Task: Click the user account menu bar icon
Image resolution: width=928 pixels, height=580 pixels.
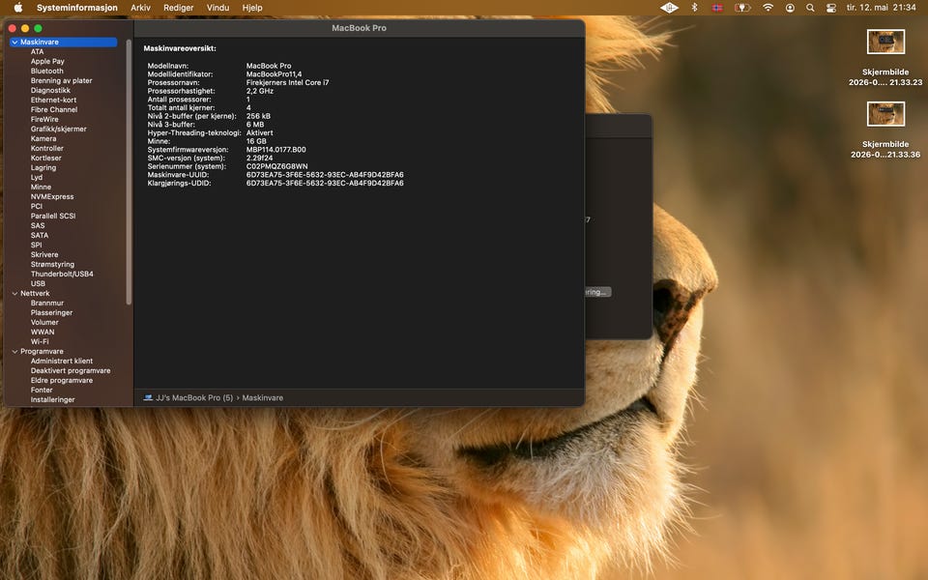Action: coord(790,8)
